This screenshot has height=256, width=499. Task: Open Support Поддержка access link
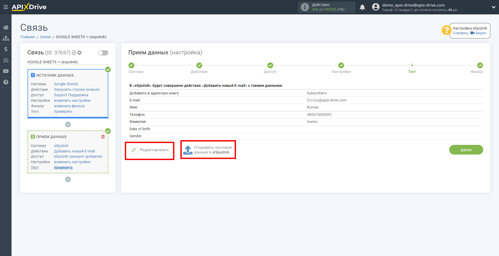[x=71, y=95]
